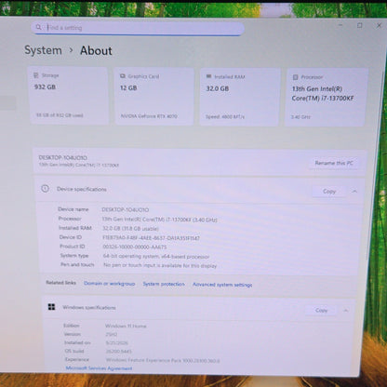Click the Device specifications info icon
Screen dimensions: 387x387
45,189
